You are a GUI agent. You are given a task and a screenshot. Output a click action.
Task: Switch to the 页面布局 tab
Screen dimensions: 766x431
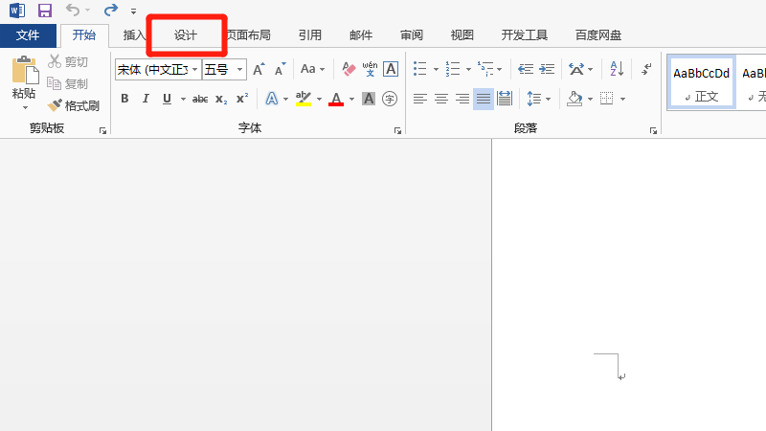coord(249,35)
